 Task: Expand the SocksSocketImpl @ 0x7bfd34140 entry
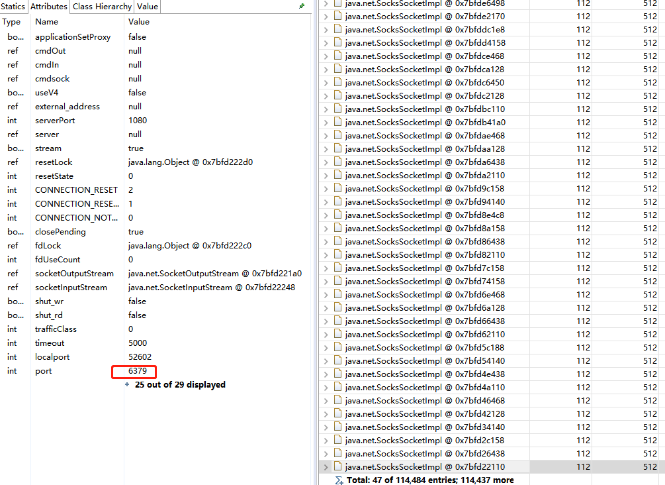click(x=326, y=427)
